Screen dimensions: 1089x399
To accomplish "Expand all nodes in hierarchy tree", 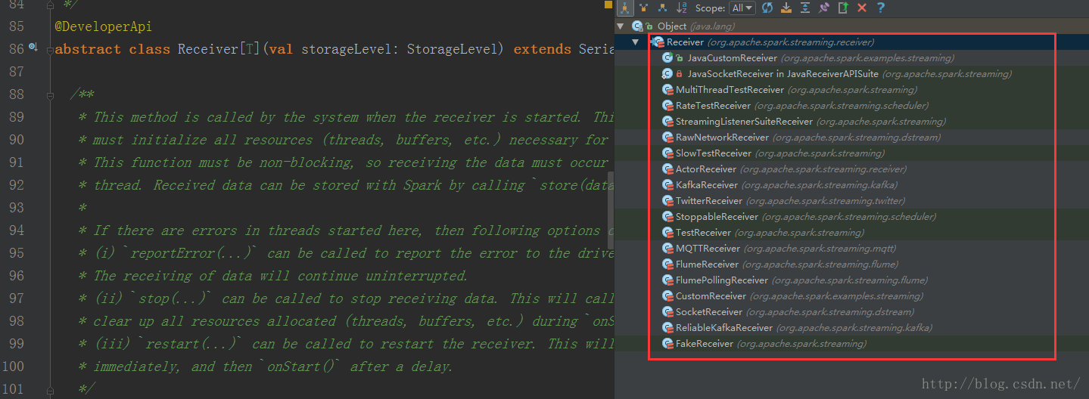I will (805, 8).
